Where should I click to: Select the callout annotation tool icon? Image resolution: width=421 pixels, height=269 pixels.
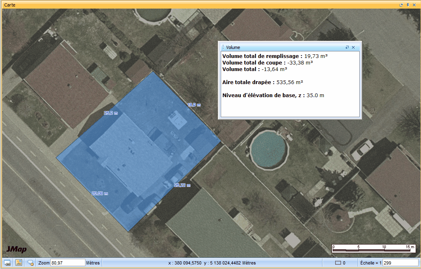point(30,262)
